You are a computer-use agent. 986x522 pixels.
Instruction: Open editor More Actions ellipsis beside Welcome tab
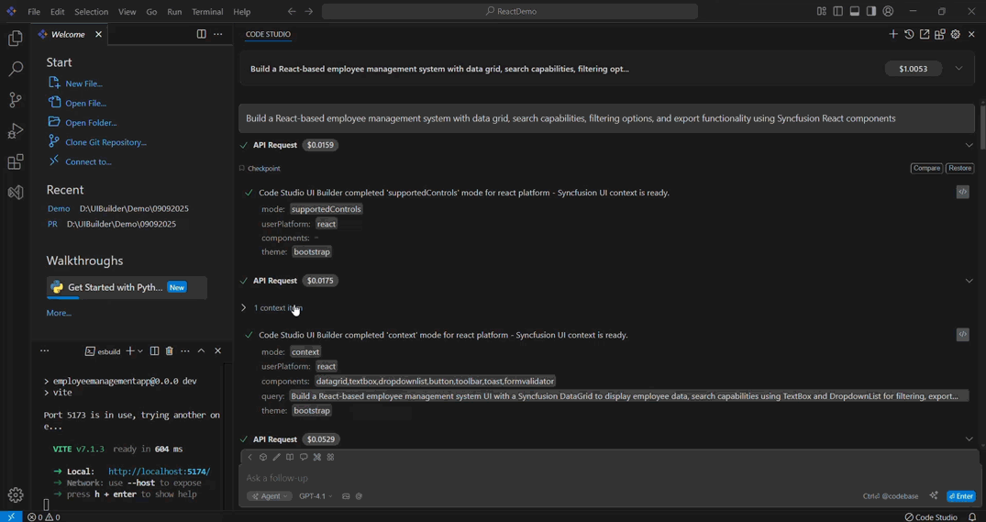click(217, 34)
